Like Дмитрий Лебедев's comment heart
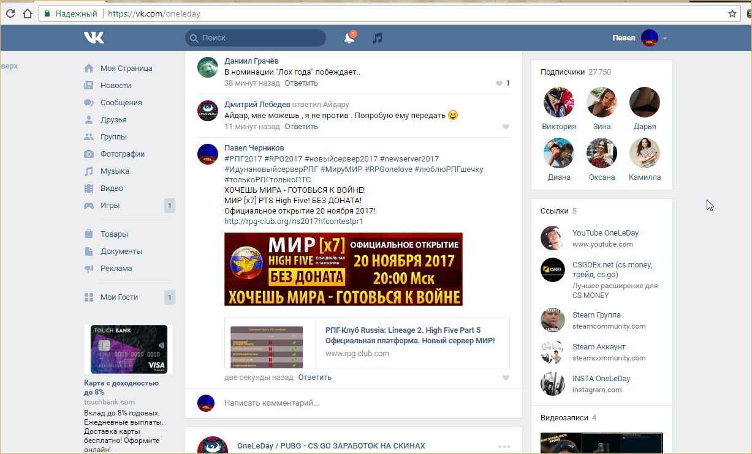 pos(506,127)
